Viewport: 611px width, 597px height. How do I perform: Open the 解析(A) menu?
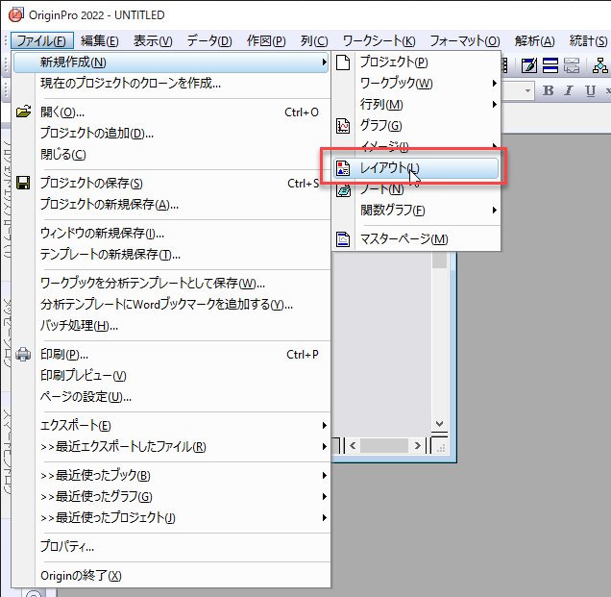tap(534, 40)
